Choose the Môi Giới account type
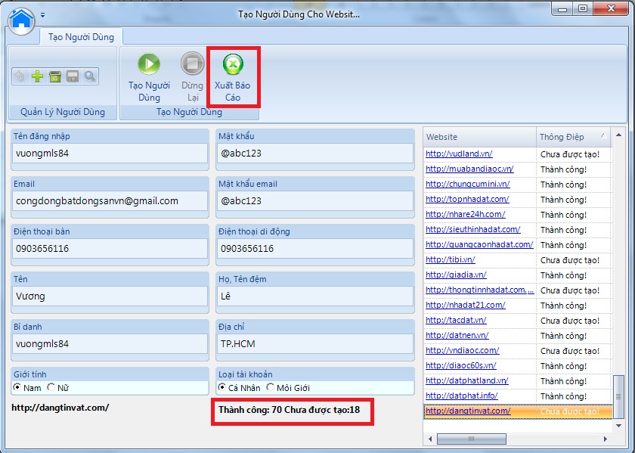Viewport: 635px width, 453px height. pyautogui.click(x=270, y=388)
